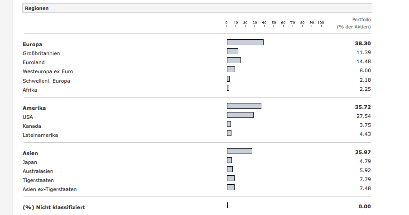Select the Japan row label

tap(30, 162)
